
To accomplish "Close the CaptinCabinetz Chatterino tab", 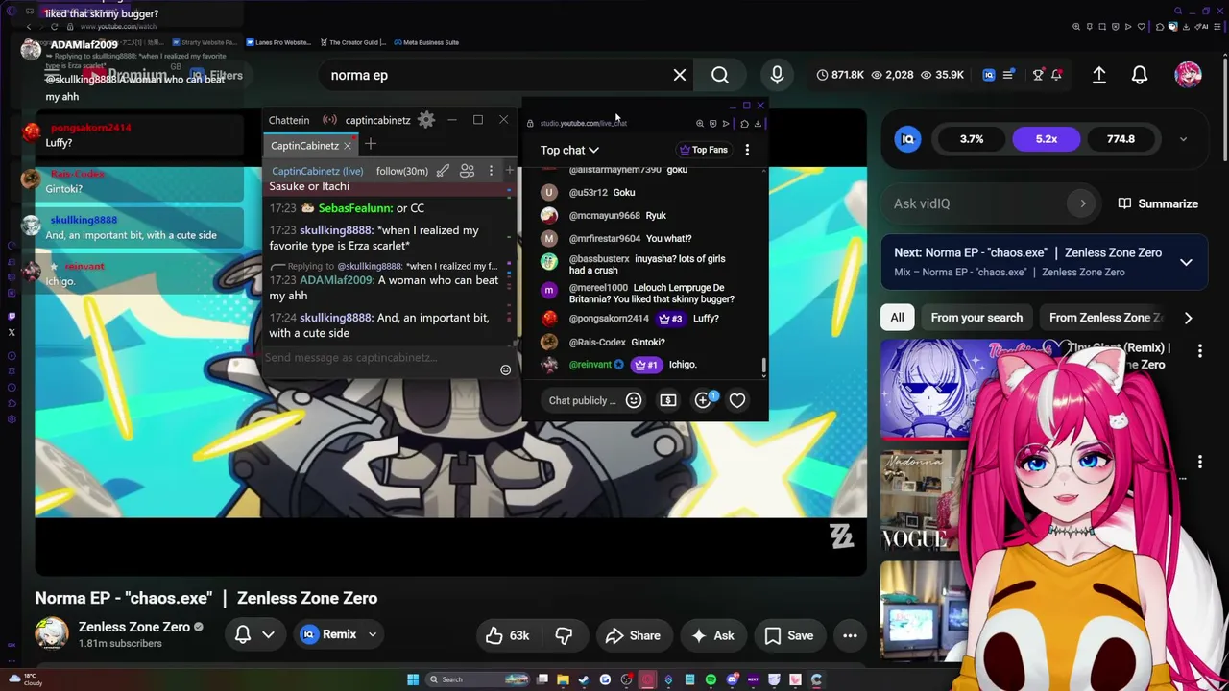I will point(348,145).
